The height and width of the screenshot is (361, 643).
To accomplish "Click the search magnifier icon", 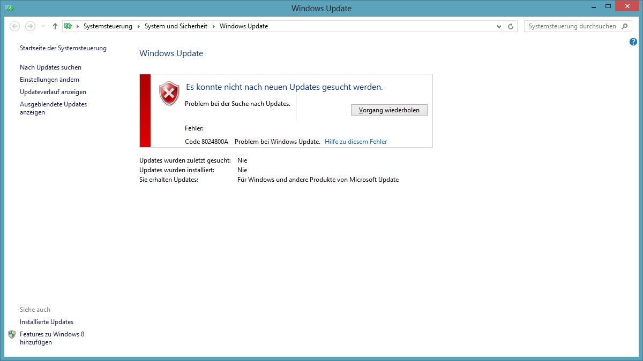I will [625, 26].
